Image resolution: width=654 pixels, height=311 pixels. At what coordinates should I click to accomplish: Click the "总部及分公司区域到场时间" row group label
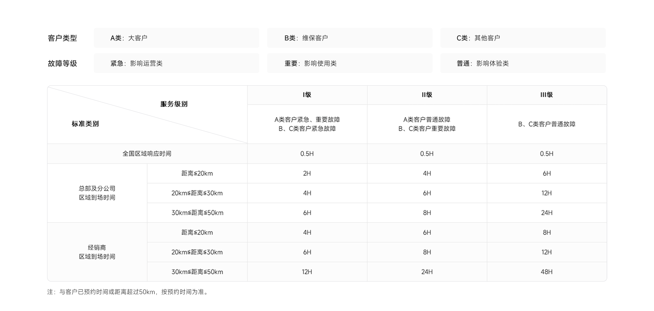97,193
